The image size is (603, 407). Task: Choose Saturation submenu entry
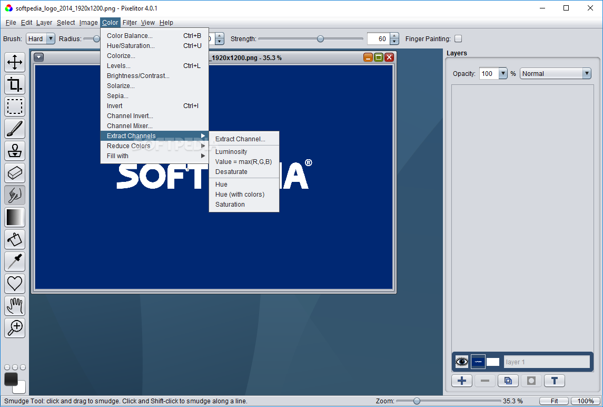pyautogui.click(x=244, y=205)
